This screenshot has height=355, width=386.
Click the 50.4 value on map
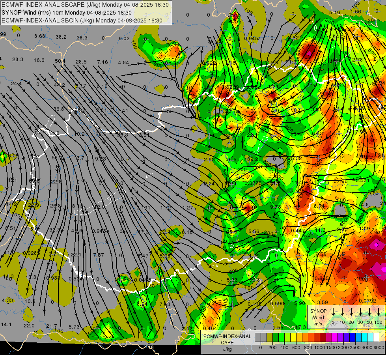(x=60, y=61)
